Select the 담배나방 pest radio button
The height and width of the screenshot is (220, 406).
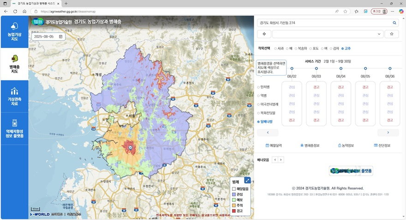coord(258,122)
